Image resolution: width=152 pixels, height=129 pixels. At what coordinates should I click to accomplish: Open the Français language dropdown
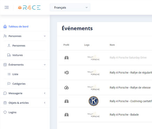pos(70,8)
